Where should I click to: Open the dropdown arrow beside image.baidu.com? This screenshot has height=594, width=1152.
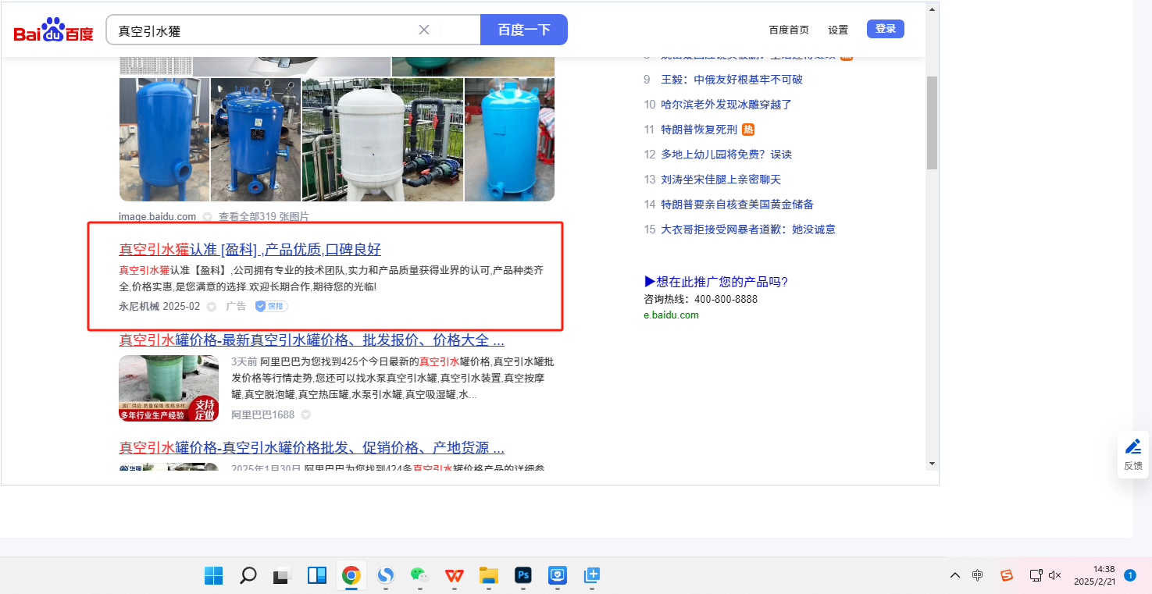coord(208,217)
